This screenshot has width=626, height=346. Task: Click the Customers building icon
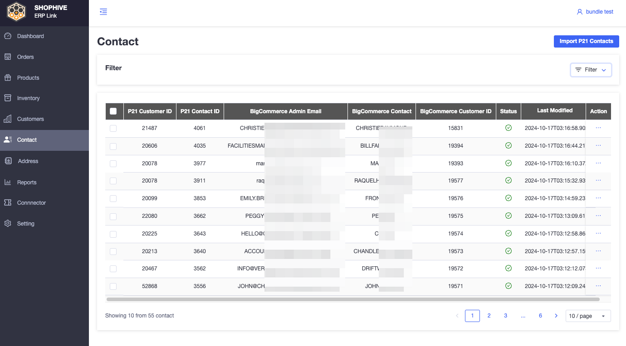pyautogui.click(x=8, y=119)
